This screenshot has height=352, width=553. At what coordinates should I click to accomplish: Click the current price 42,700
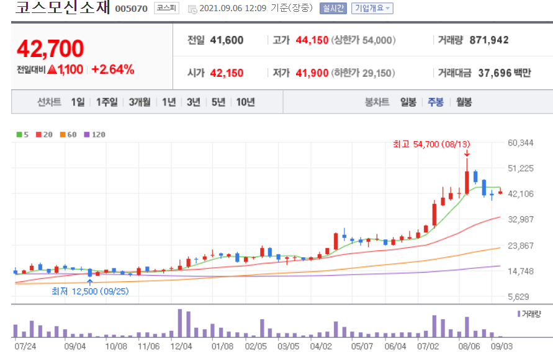pos(50,48)
